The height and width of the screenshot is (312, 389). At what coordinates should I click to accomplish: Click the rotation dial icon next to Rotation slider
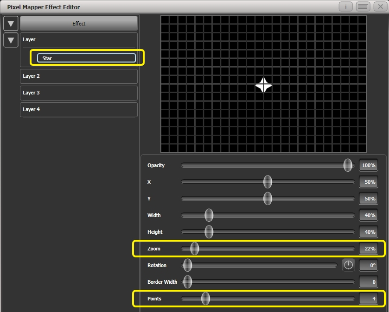pyautogui.click(x=348, y=265)
